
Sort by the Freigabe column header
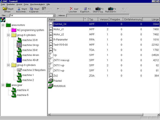(x=116, y=19)
